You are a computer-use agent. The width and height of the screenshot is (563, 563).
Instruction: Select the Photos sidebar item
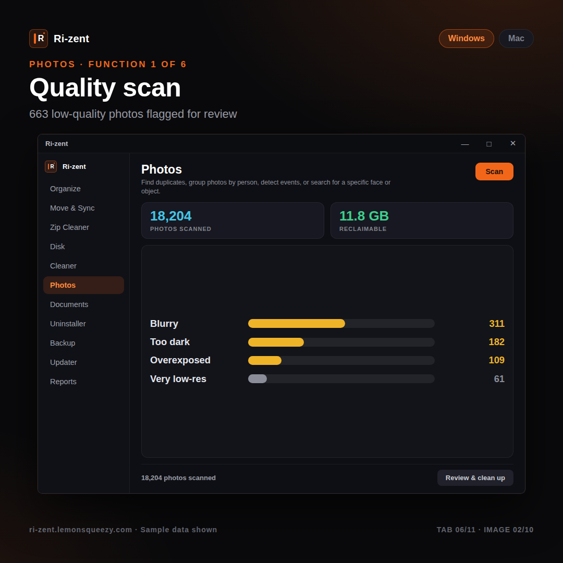[83, 285]
